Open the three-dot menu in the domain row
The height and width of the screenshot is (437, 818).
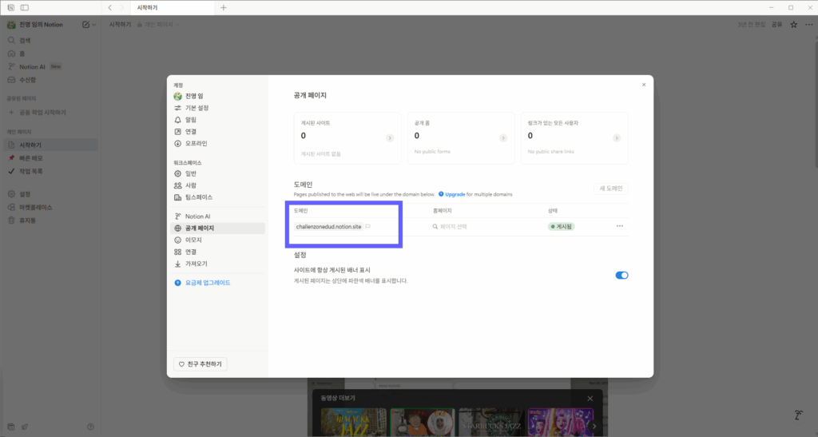[620, 226]
